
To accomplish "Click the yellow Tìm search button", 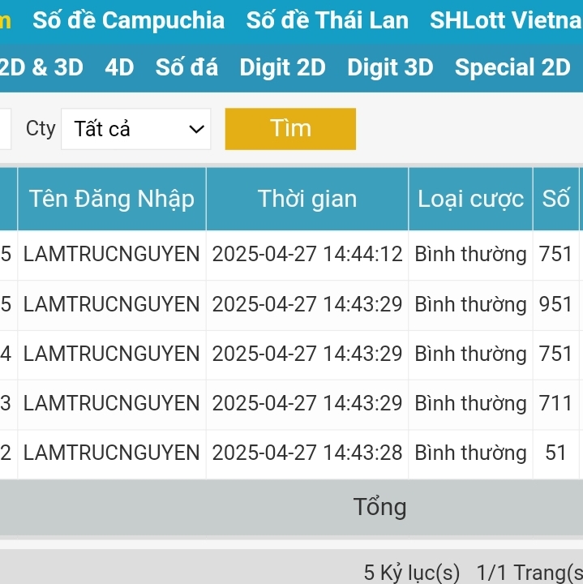I will coord(290,129).
